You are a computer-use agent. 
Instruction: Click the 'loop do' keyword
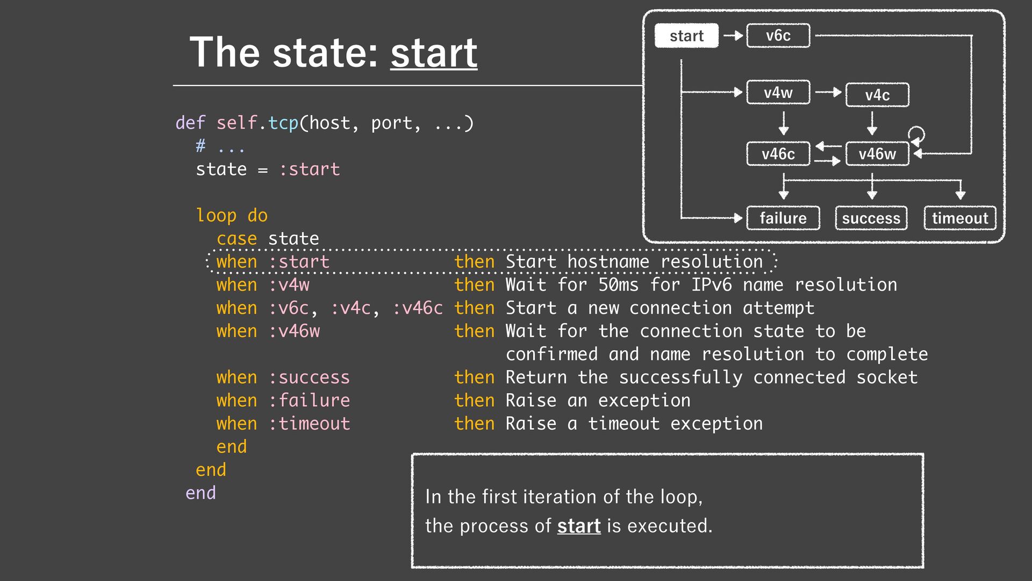(x=232, y=215)
